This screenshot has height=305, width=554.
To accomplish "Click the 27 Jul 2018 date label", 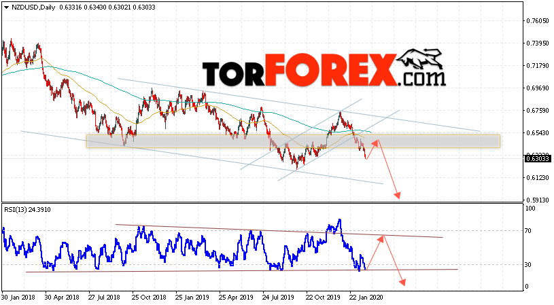I will [105, 298].
